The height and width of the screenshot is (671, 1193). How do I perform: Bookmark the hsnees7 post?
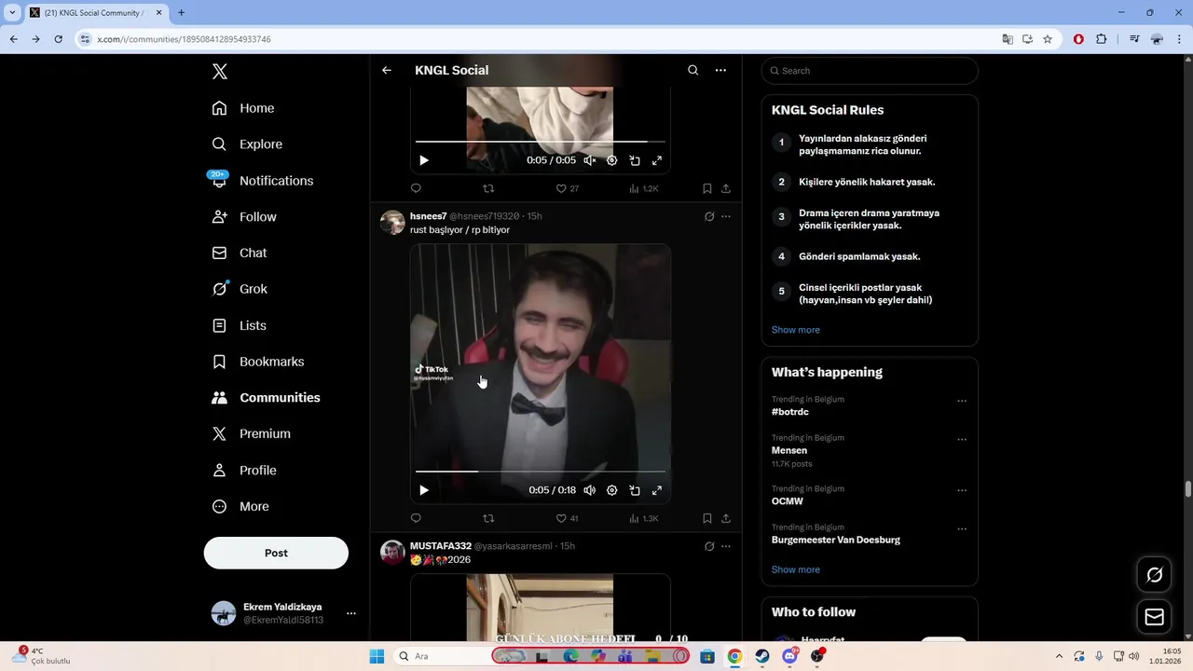(707, 518)
